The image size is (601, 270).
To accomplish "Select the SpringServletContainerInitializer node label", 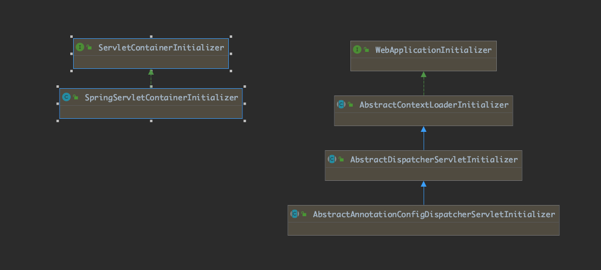I will tap(161, 97).
